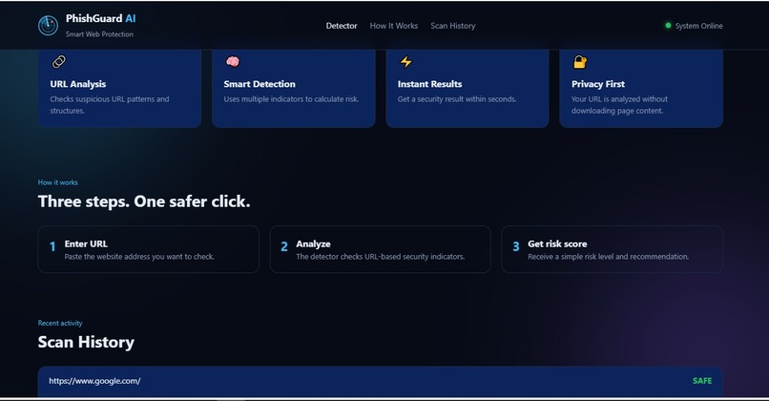769x401 pixels.
Task: Click 'Paste the website address' step text
Action: pyautogui.click(x=139, y=257)
